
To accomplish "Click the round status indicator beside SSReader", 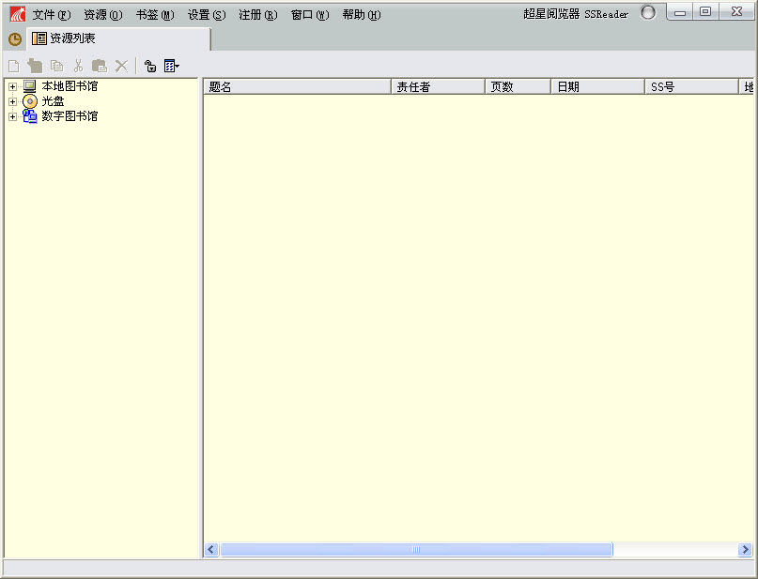I will (x=648, y=12).
